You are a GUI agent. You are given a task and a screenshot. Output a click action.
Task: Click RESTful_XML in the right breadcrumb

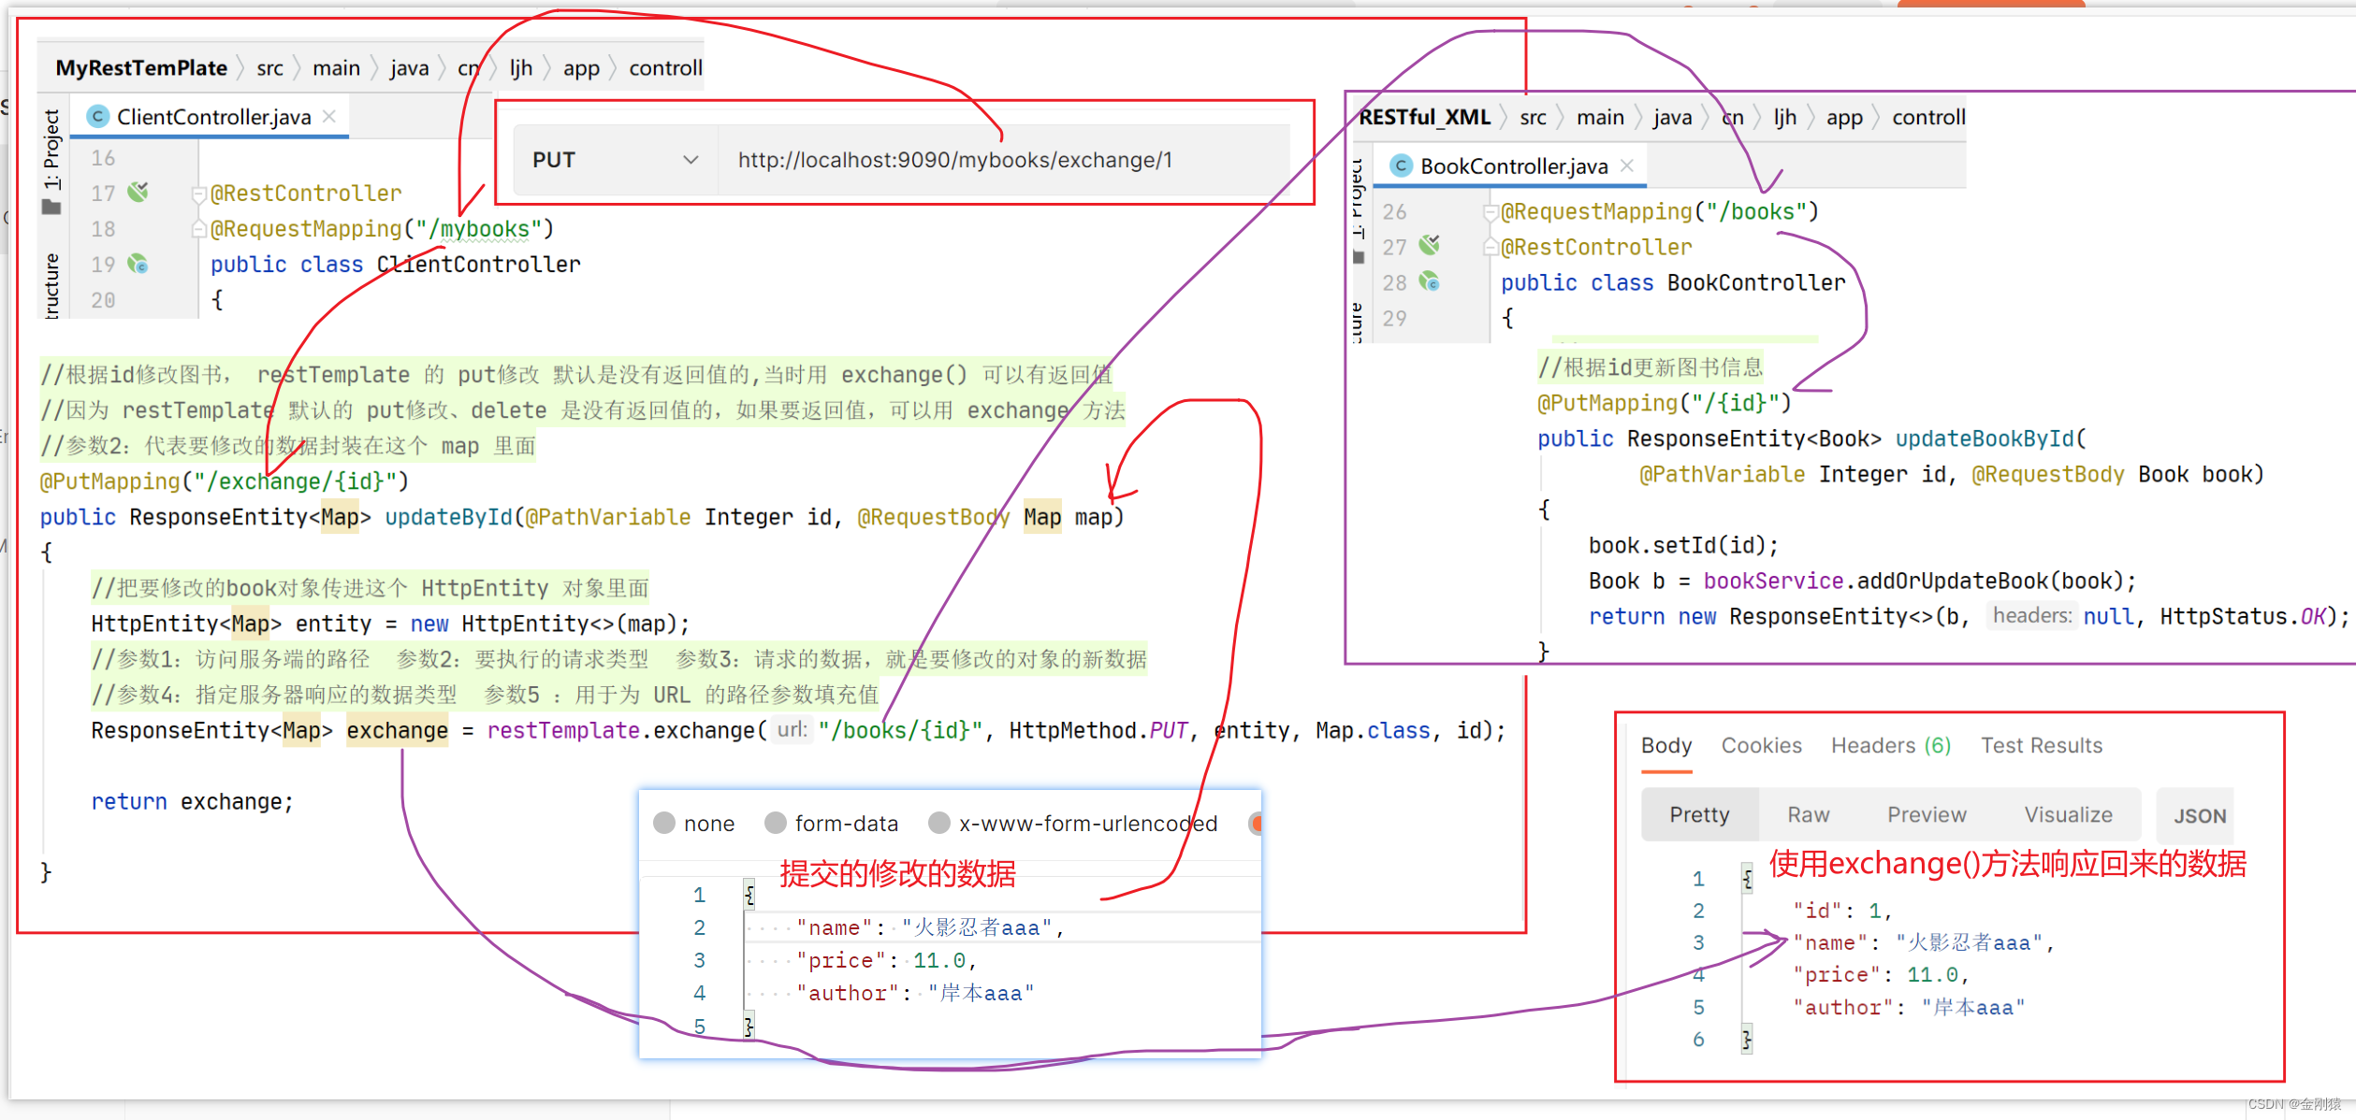point(1424,117)
